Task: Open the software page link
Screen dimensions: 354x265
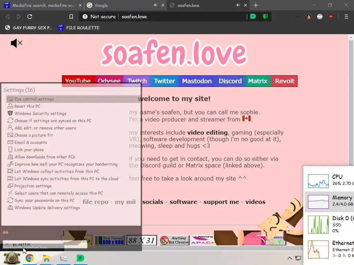Action: (x=183, y=202)
